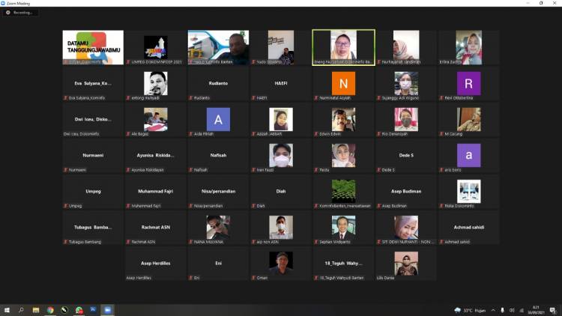Show hidden icons in the system tray
The height and width of the screenshot is (316, 562).
[493, 310]
